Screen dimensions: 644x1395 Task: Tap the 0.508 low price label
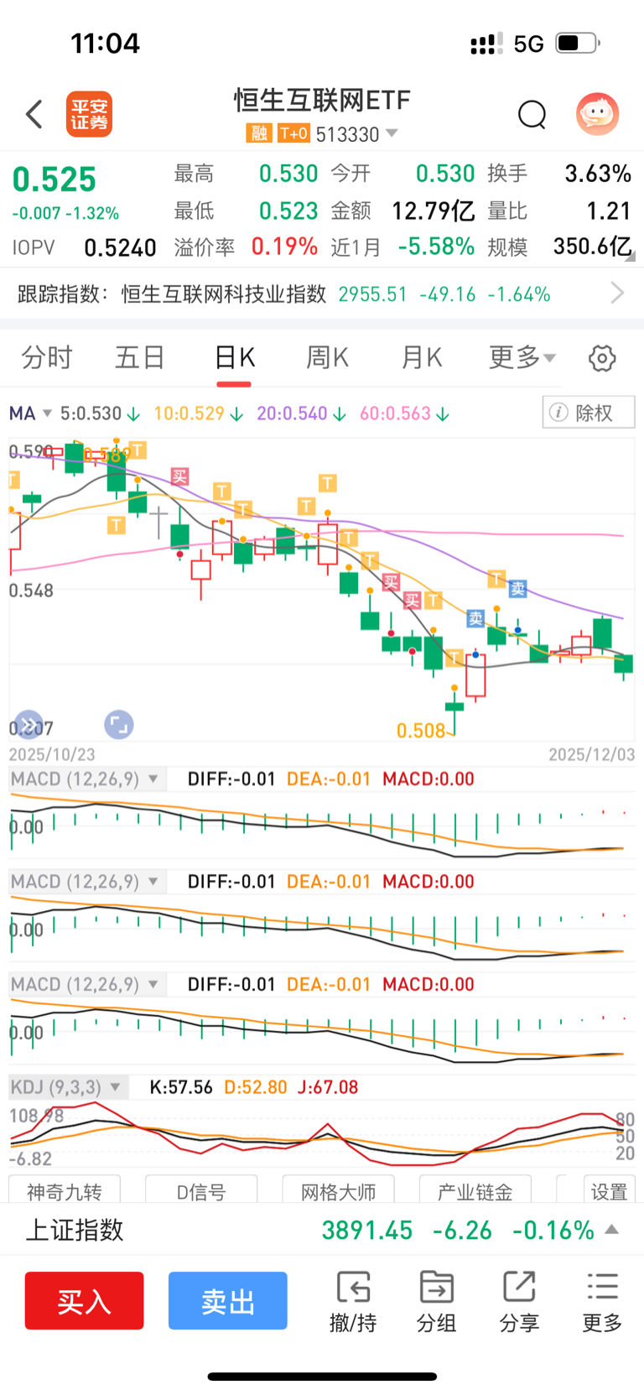421,731
